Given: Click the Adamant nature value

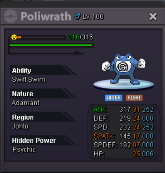Looking at the screenshot, I should (x=26, y=103).
